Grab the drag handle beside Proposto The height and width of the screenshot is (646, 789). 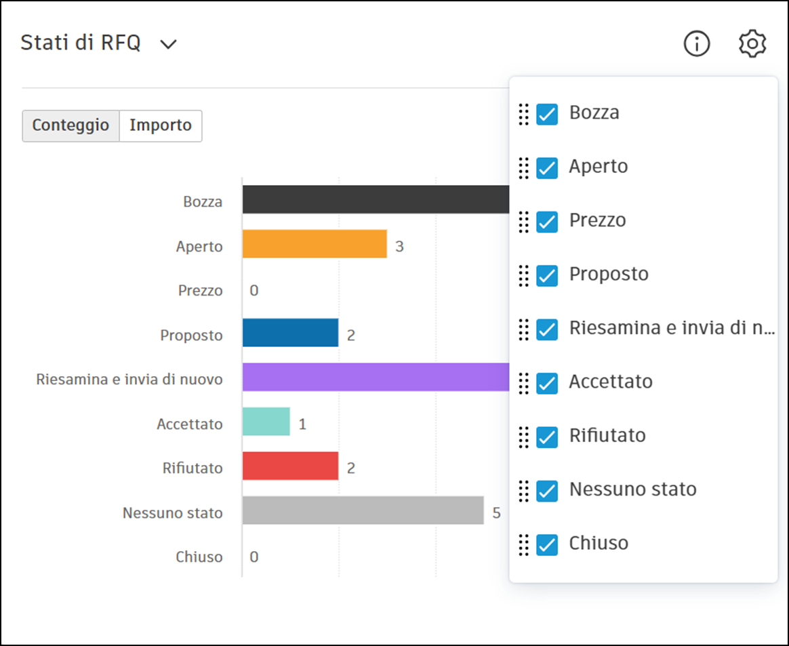[523, 275]
